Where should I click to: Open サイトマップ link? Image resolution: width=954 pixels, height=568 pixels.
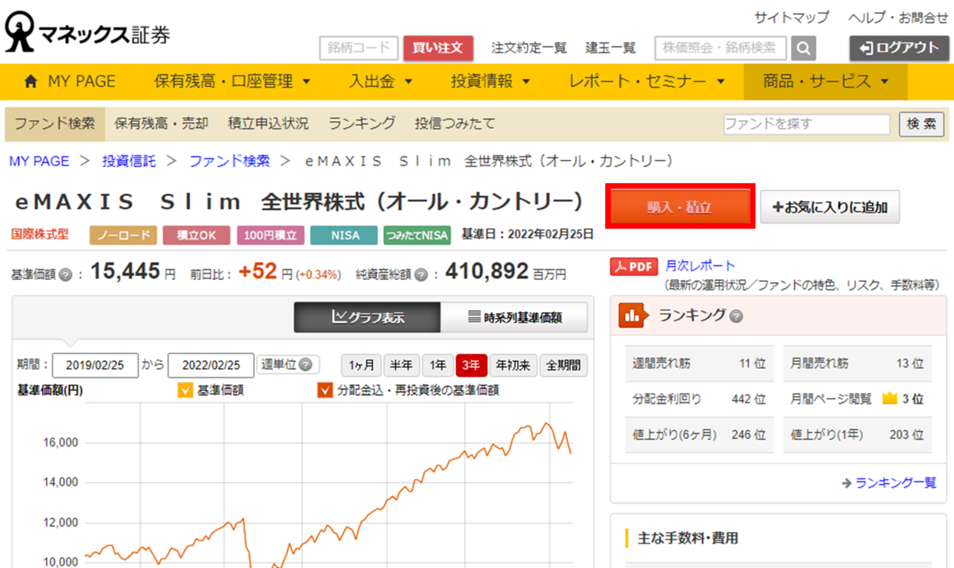tap(791, 17)
